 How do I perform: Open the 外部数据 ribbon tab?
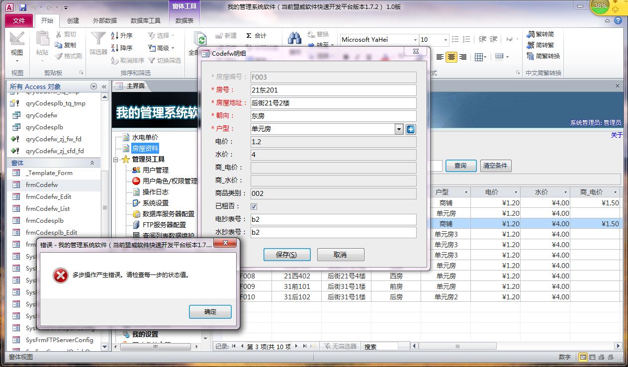click(x=104, y=21)
